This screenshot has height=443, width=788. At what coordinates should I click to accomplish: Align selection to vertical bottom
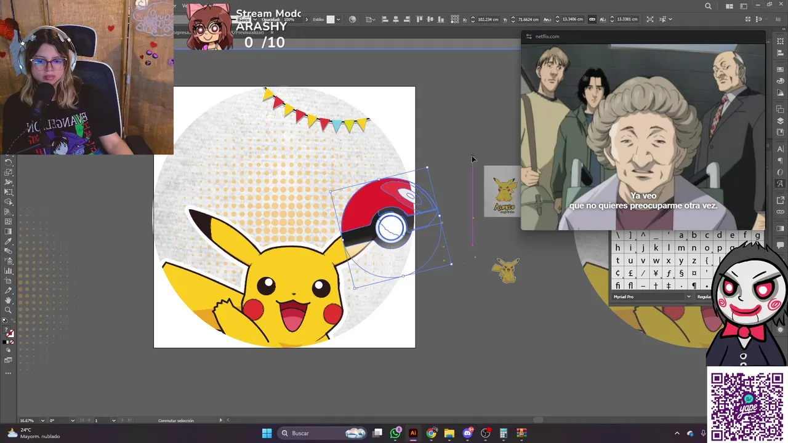click(x=441, y=19)
